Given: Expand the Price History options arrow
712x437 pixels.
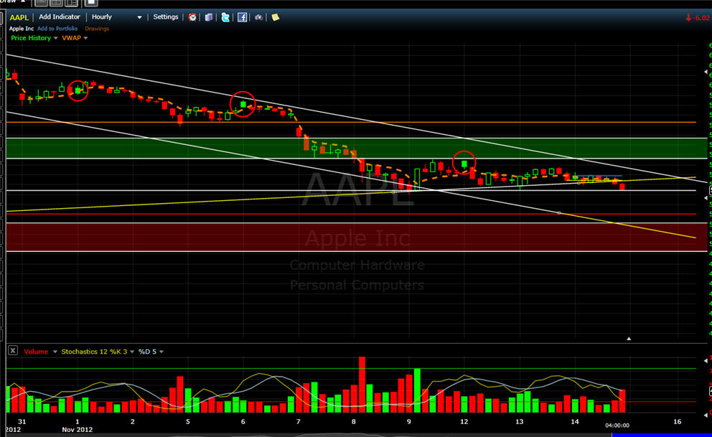Looking at the screenshot, I should 56,38.
